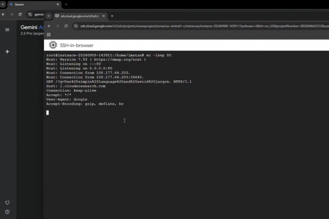This screenshot has height=219, width=329.
Task: Go back in the SSH browser window
Action: click(49, 26)
